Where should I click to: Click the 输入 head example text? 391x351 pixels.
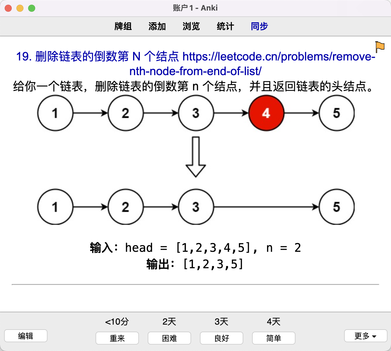pos(195,248)
